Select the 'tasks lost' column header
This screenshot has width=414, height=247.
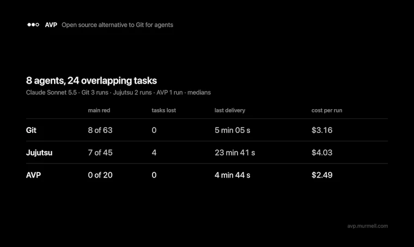[x=164, y=111]
